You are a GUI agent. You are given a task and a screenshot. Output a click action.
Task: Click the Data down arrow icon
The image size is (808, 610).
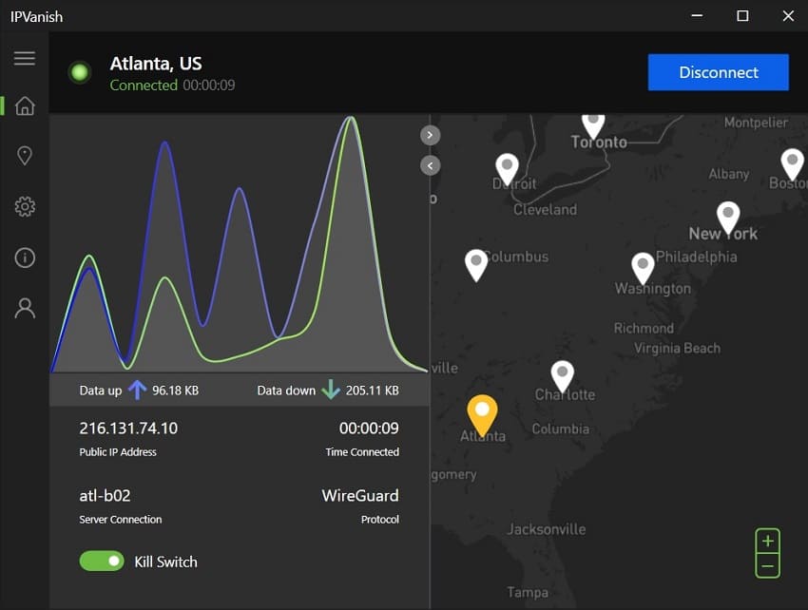[330, 390]
